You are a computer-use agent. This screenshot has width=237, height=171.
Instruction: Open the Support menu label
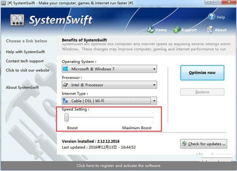189,30
